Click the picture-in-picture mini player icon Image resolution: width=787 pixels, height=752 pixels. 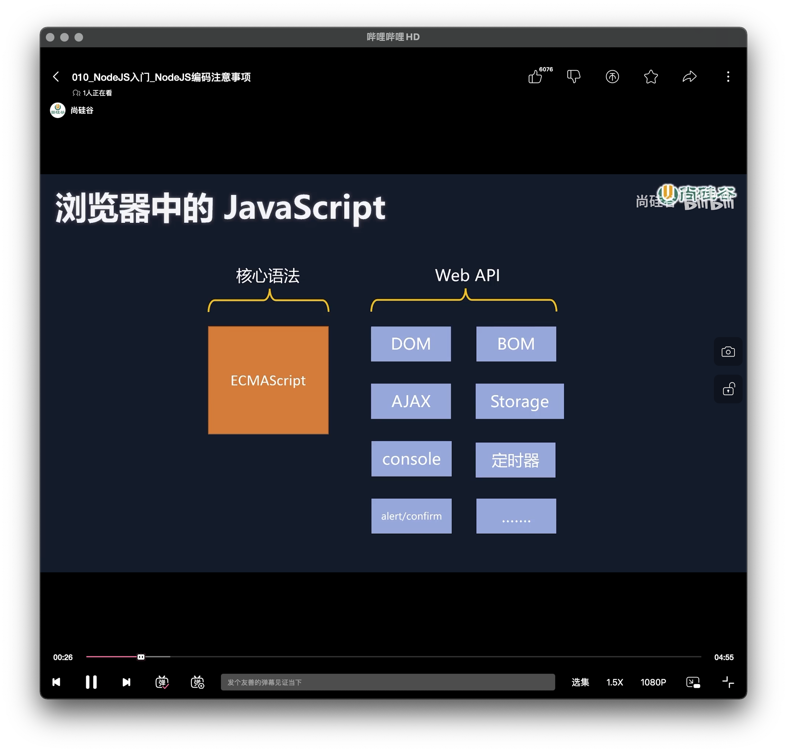coord(693,682)
